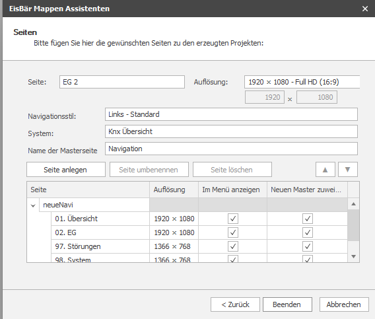The image size is (375, 319).
Task: Click the Seite löschen button
Action: coord(232,170)
